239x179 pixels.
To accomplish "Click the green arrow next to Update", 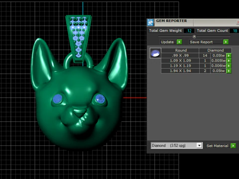I will point(179,42).
